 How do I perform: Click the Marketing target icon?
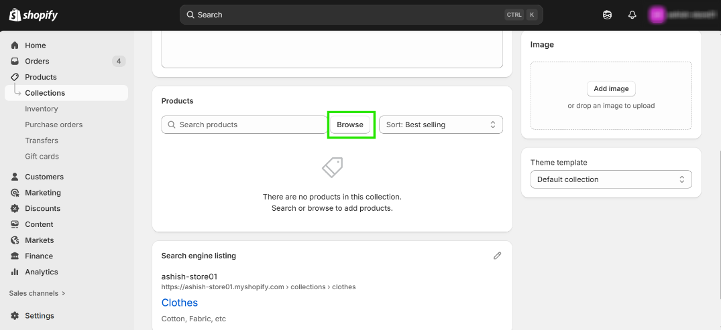(x=15, y=193)
